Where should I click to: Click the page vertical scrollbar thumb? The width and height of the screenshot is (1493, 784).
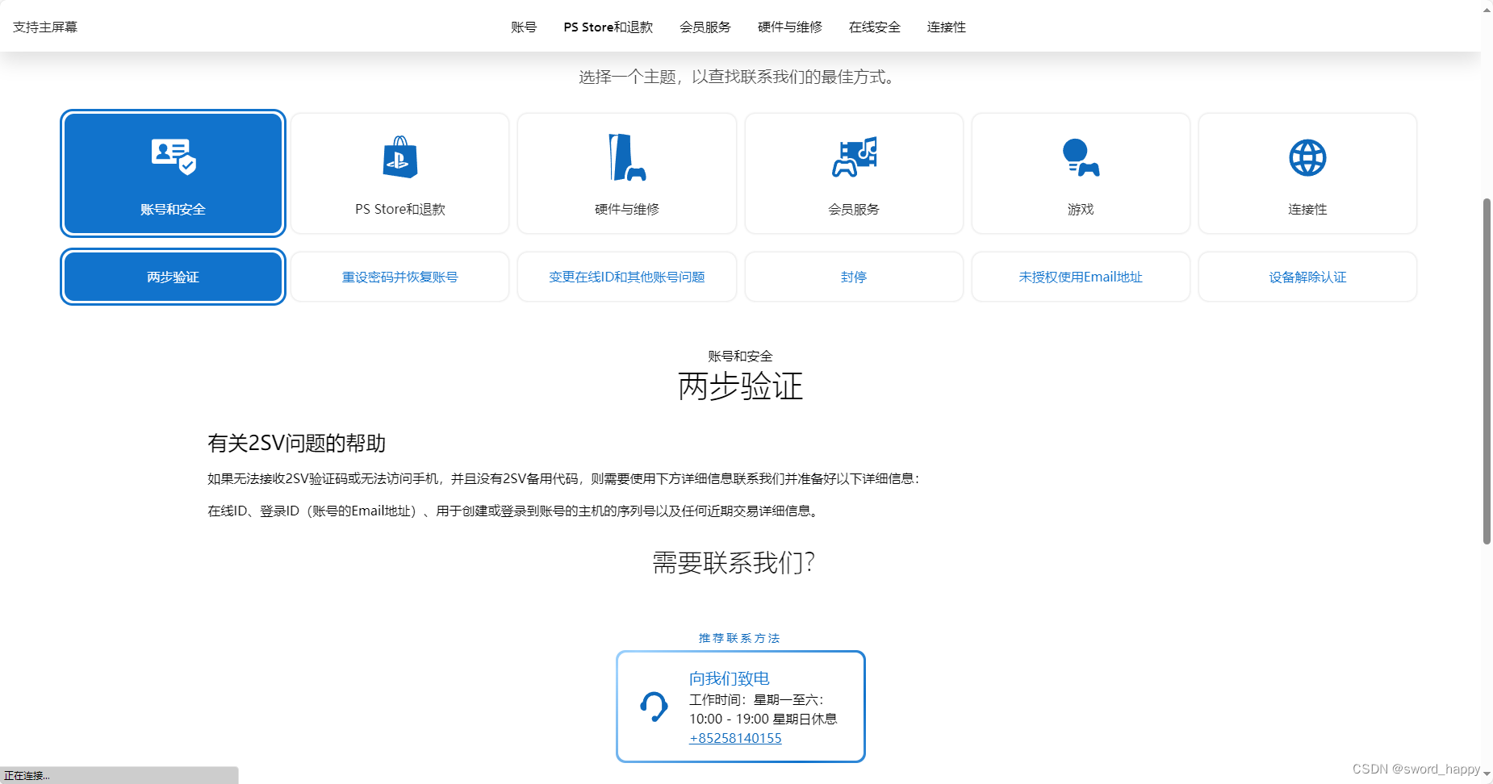pos(1487,371)
